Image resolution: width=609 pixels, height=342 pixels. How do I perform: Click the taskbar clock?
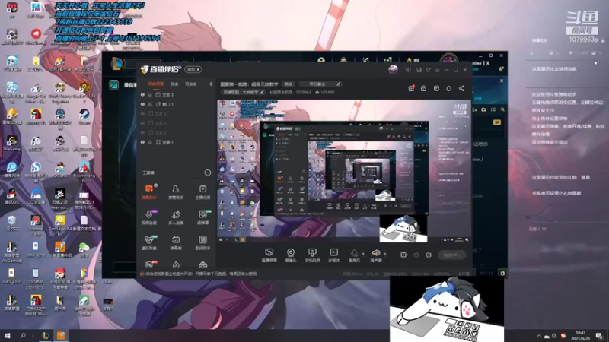[x=580, y=335]
